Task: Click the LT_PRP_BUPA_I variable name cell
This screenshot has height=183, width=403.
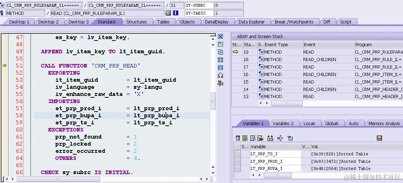Action: 276,168
